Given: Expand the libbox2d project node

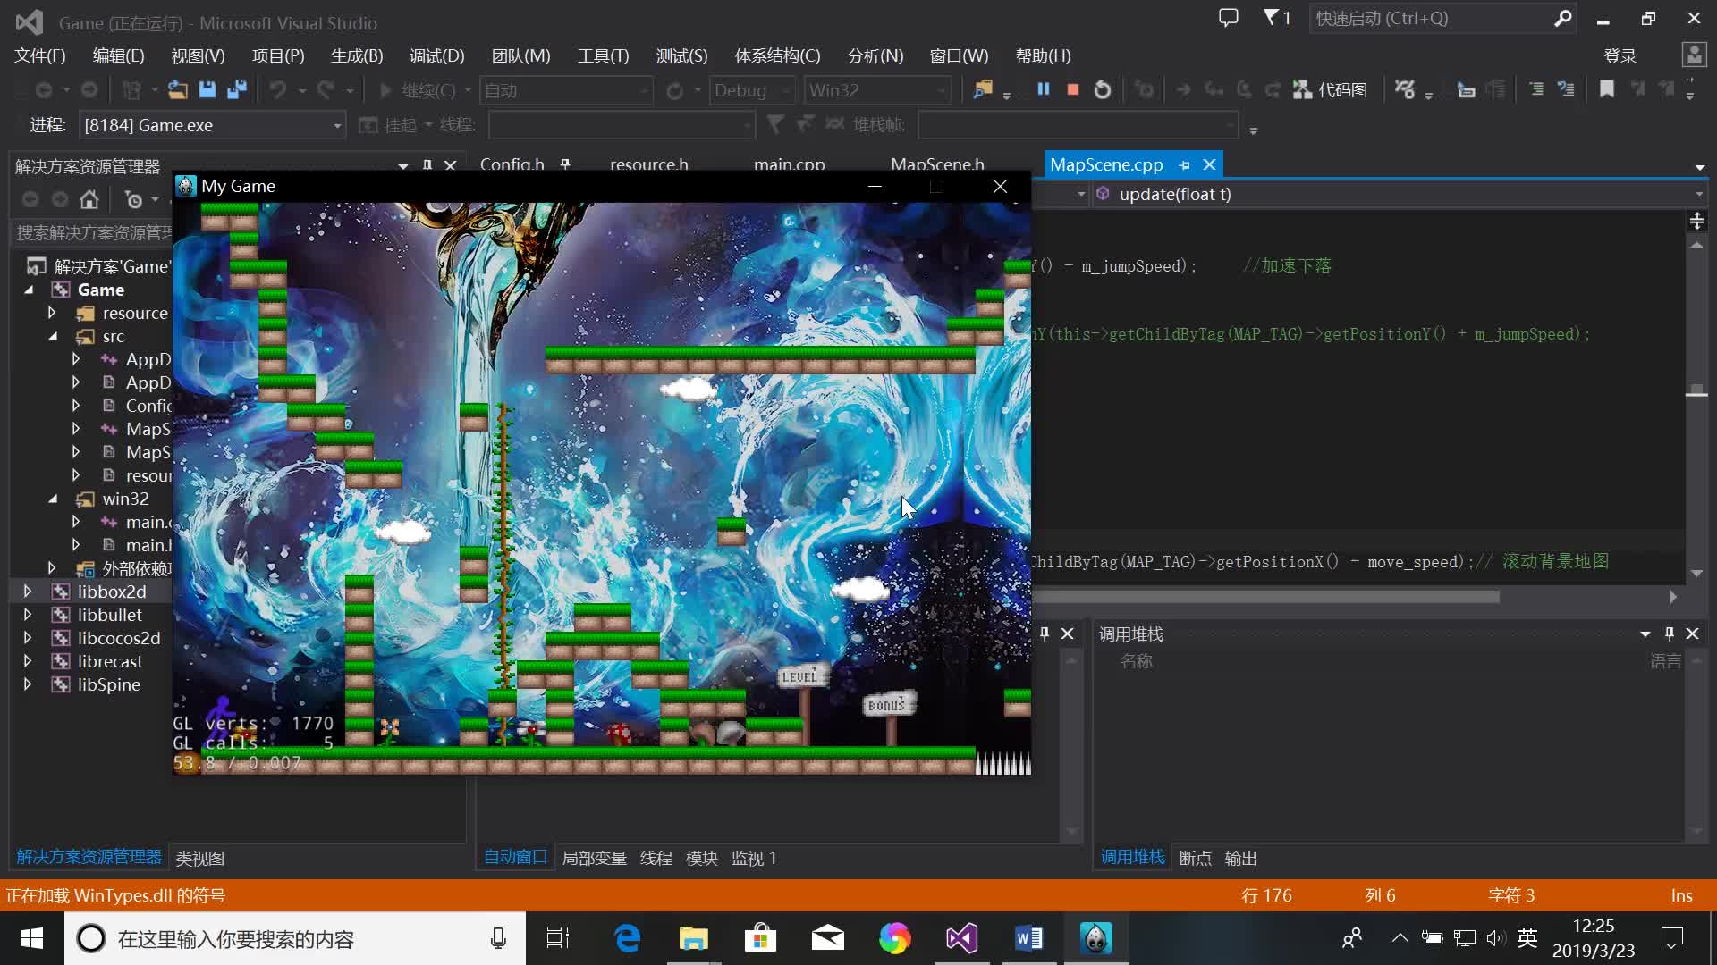Looking at the screenshot, I should pyautogui.click(x=28, y=592).
